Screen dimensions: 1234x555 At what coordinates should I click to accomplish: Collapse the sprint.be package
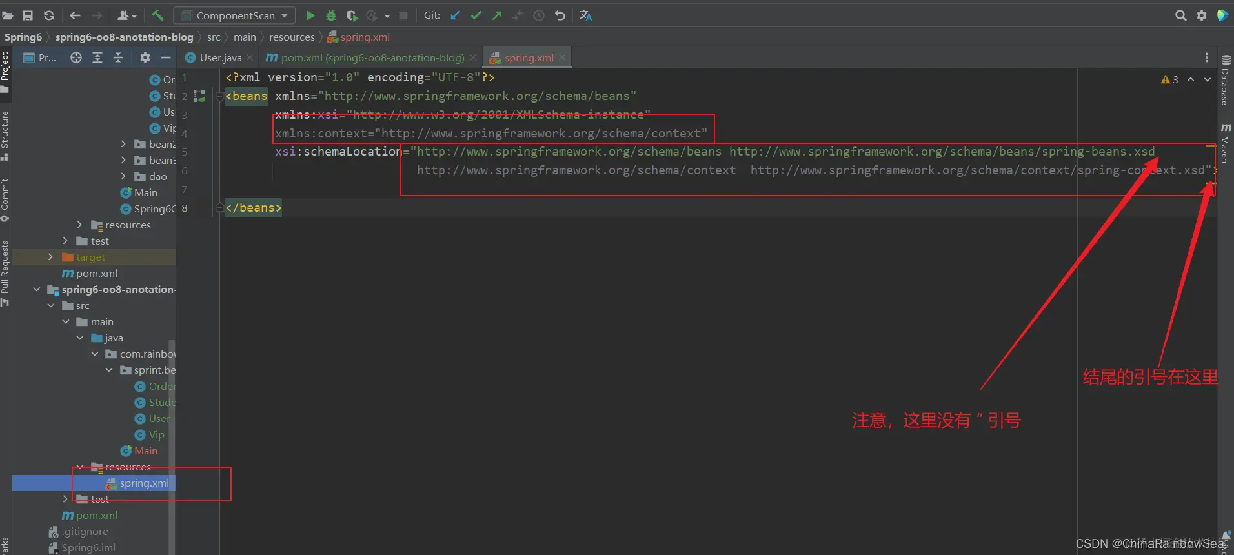coord(109,370)
